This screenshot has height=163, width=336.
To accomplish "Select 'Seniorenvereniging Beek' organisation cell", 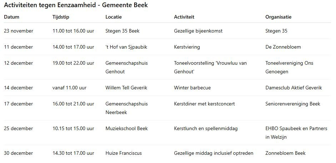I will point(293,104).
